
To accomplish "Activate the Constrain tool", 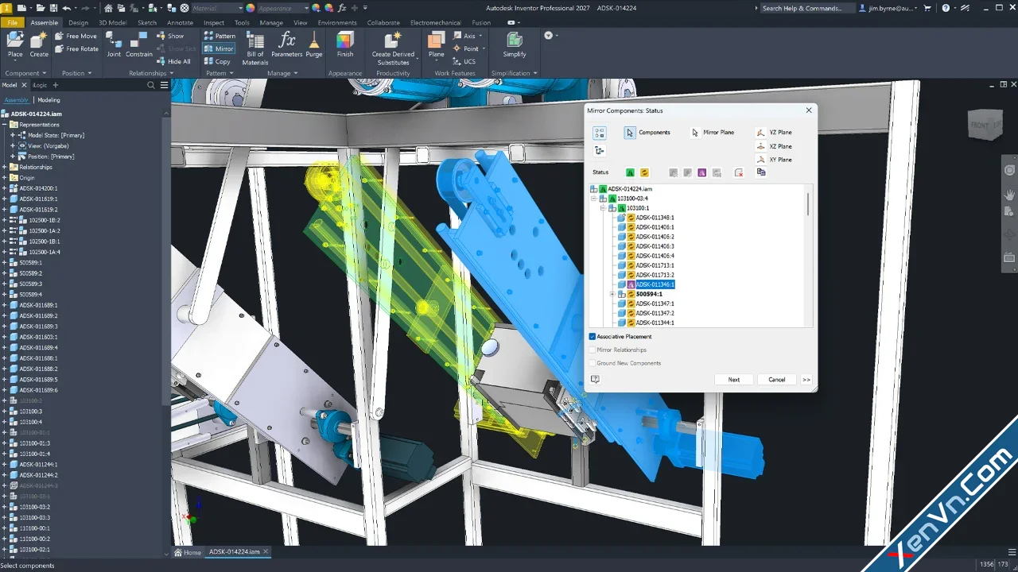I will pos(139,45).
